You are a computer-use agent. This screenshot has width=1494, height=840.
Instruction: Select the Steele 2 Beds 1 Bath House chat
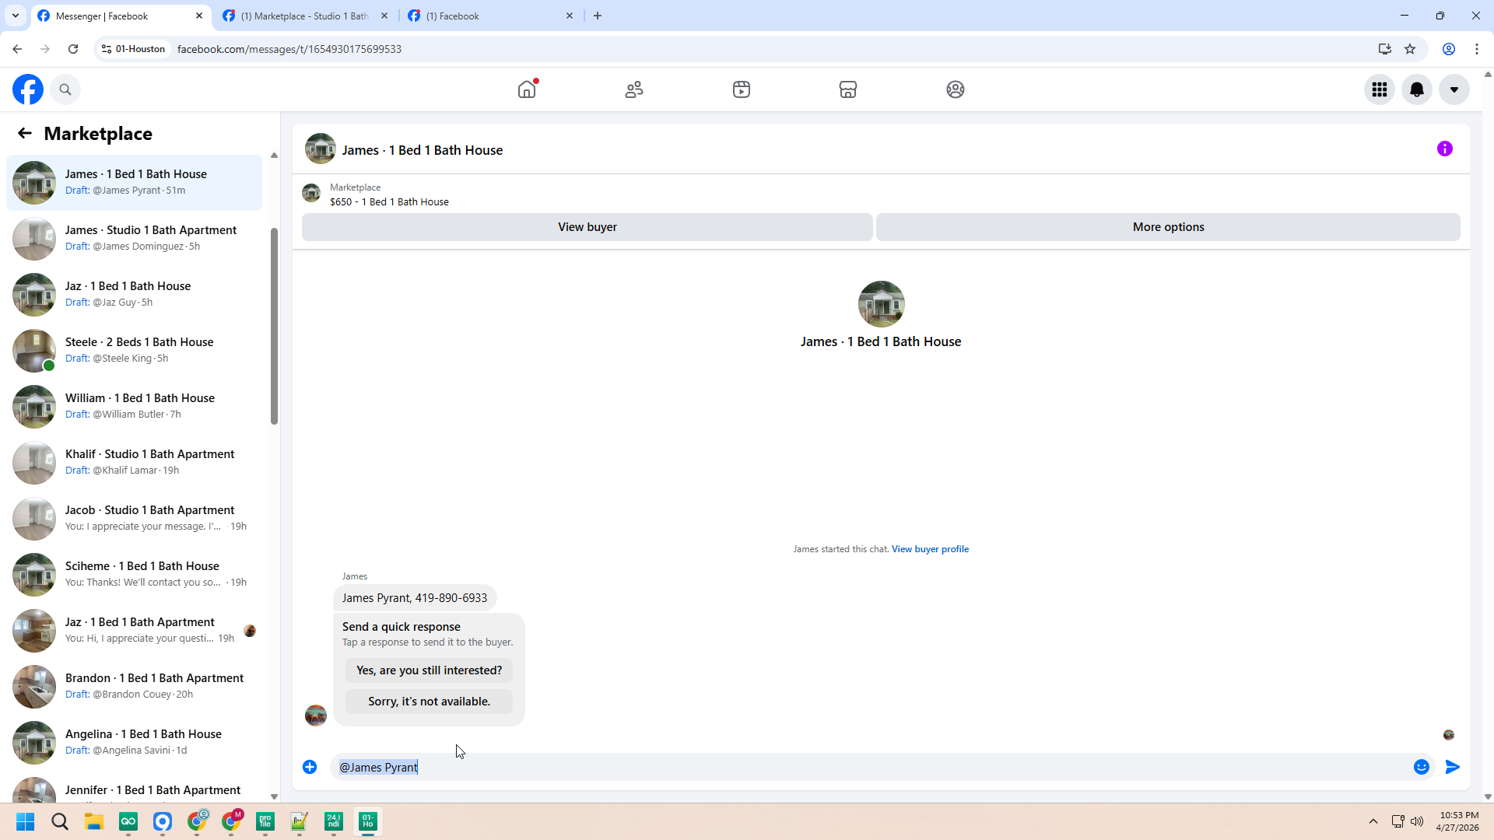coord(139,350)
